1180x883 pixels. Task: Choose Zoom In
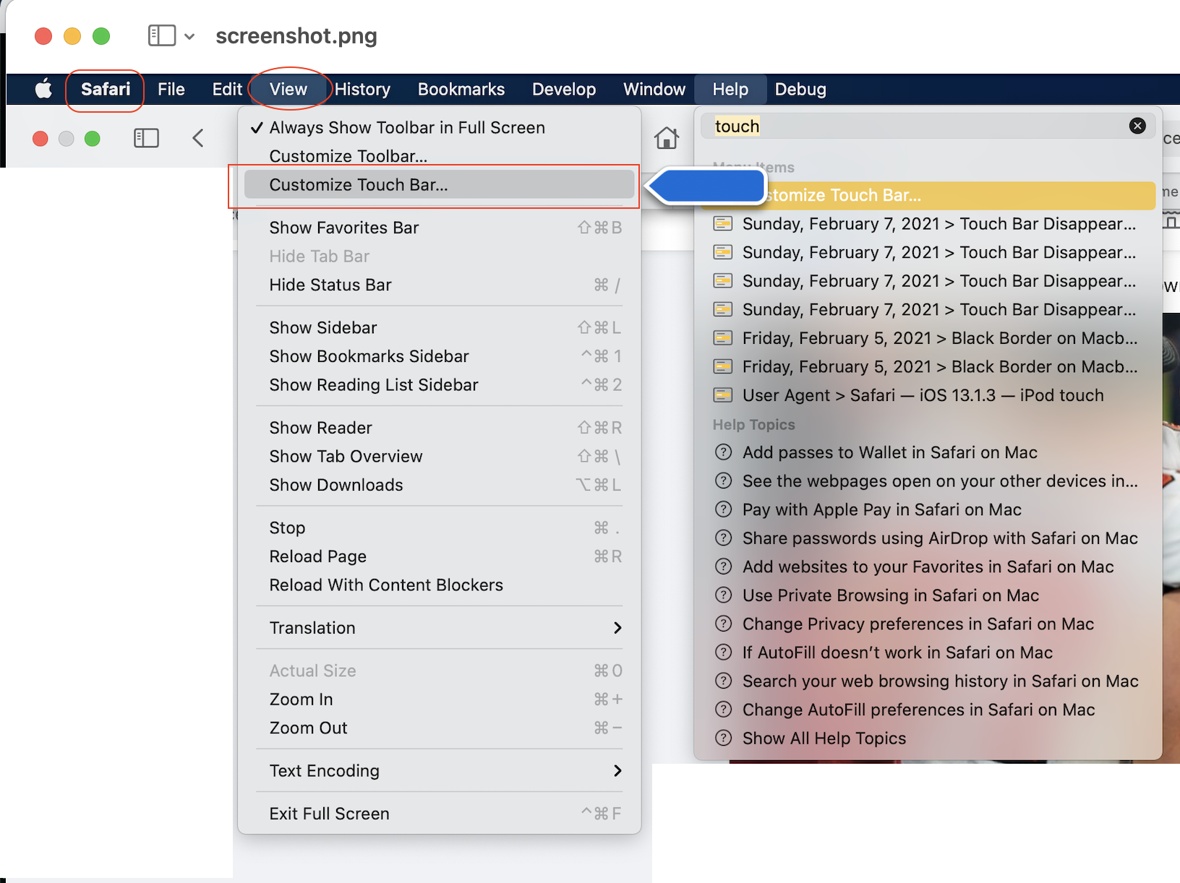(x=439, y=699)
